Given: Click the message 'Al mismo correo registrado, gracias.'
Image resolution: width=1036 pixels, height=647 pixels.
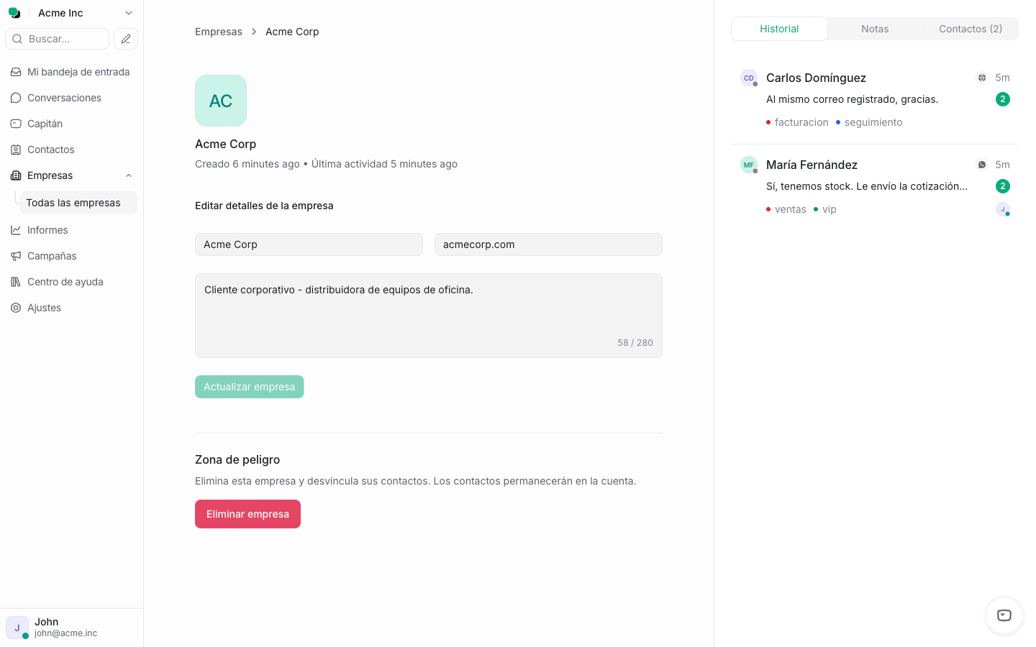Looking at the screenshot, I should (x=852, y=99).
